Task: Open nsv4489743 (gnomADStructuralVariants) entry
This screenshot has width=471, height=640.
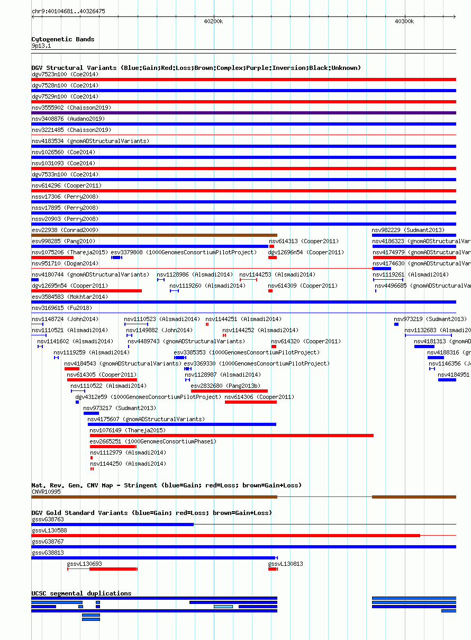Action: (129, 346)
